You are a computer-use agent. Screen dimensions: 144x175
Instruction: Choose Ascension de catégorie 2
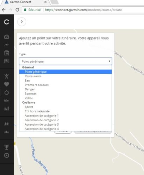66,120
